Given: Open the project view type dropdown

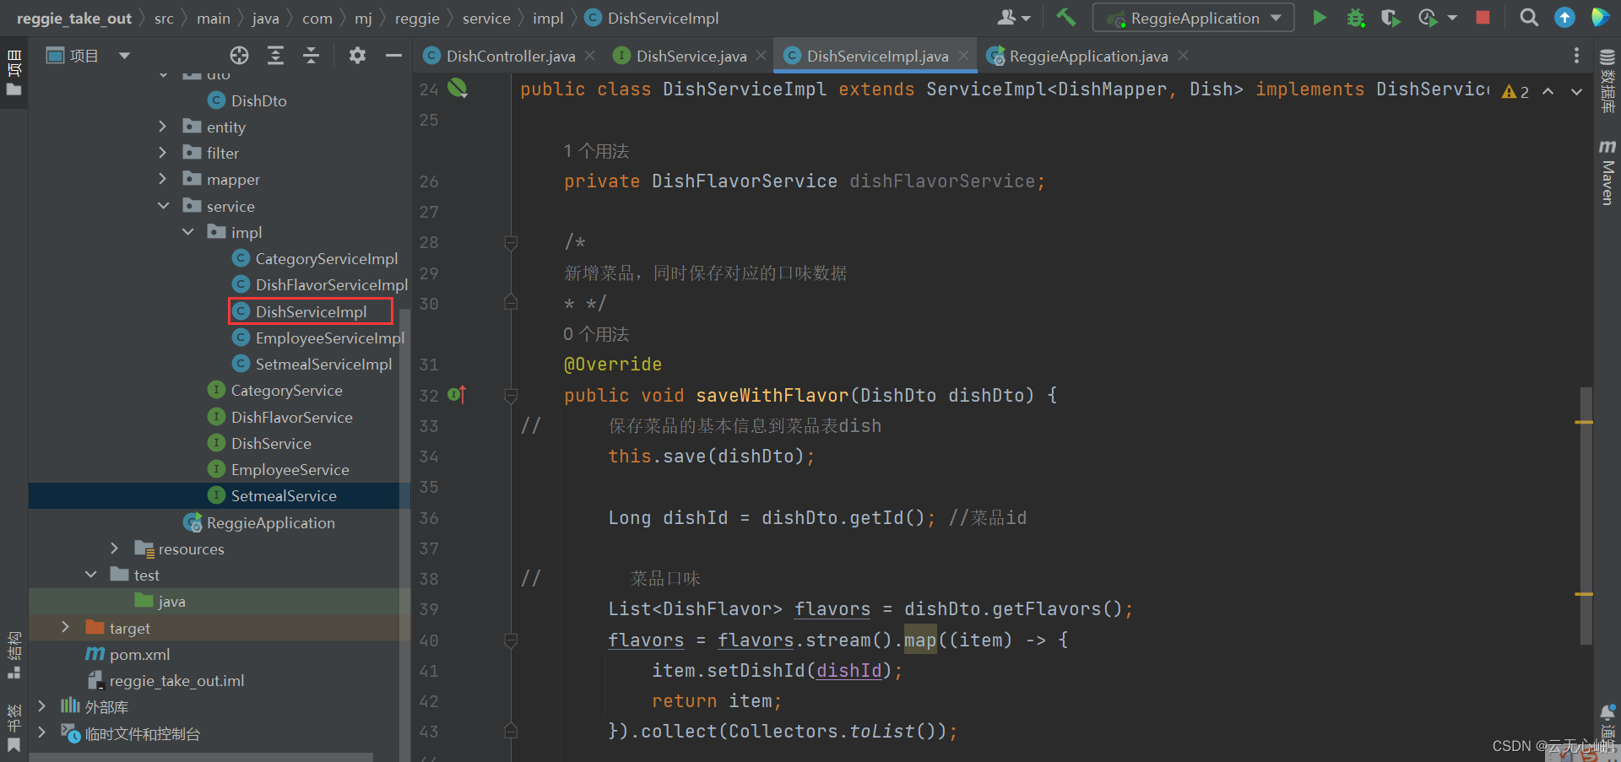Looking at the screenshot, I should [x=124, y=56].
